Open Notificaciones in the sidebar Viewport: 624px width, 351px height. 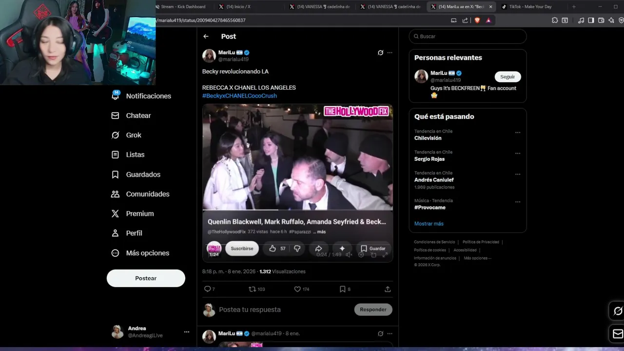[x=141, y=96]
